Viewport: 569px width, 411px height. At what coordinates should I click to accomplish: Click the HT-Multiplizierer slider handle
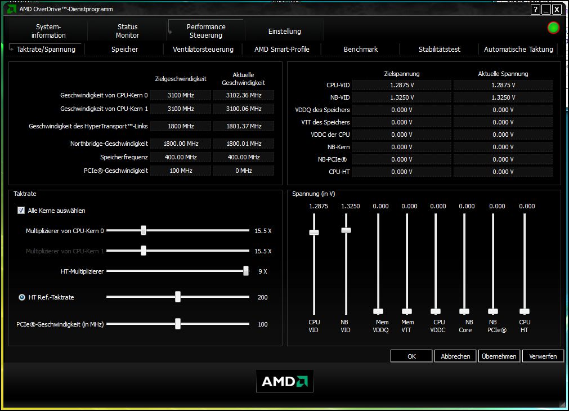(246, 271)
